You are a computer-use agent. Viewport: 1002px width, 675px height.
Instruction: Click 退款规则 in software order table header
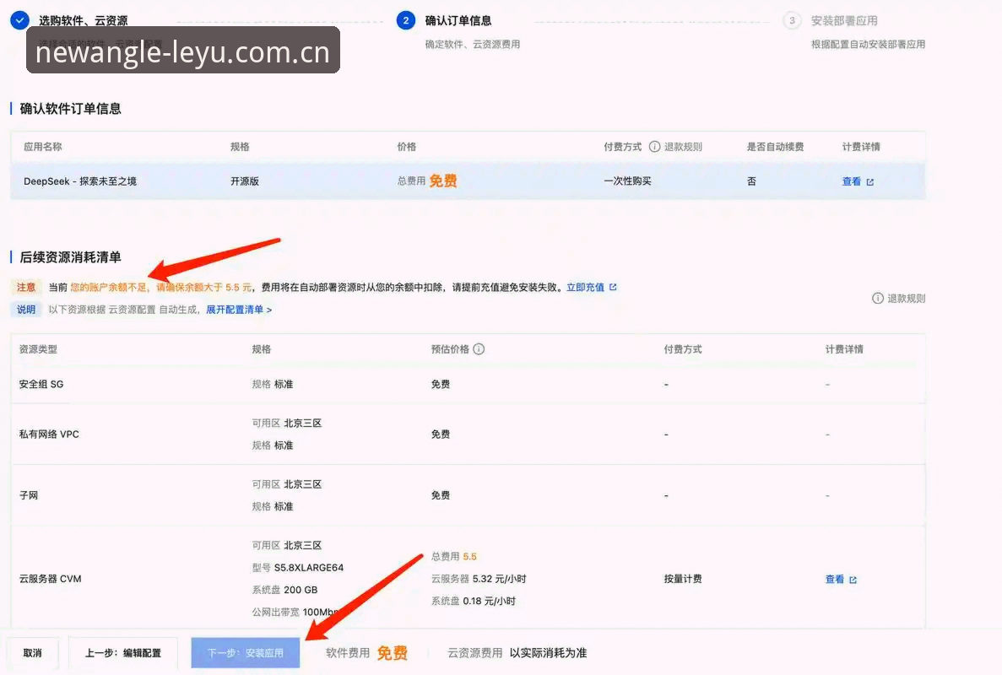coord(682,146)
